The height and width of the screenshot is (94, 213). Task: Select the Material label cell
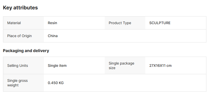pos(24,23)
